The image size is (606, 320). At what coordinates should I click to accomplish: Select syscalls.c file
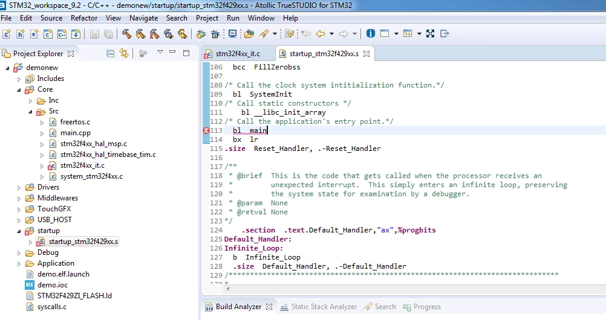[x=52, y=307]
